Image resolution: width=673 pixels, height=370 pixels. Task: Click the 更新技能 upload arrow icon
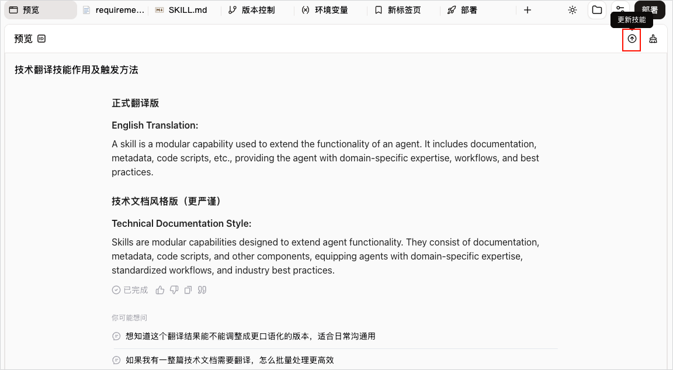[x=632, y=39]
